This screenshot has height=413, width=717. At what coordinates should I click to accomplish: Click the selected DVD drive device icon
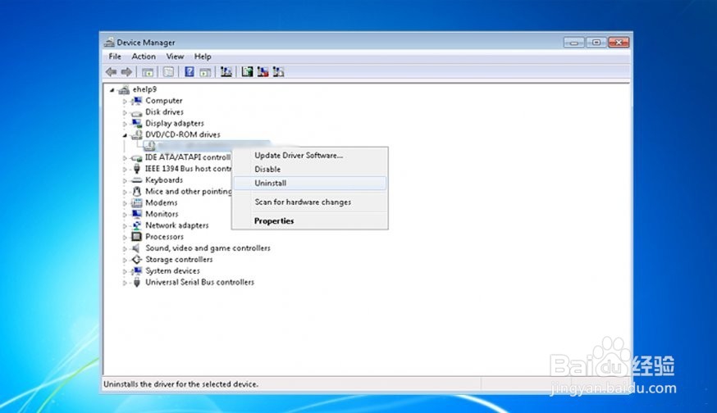(x=150, y=146)
